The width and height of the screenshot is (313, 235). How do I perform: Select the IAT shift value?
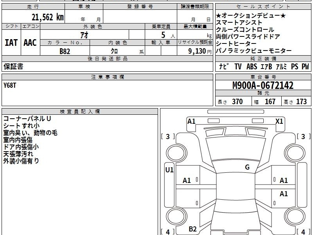click(11, 43)
